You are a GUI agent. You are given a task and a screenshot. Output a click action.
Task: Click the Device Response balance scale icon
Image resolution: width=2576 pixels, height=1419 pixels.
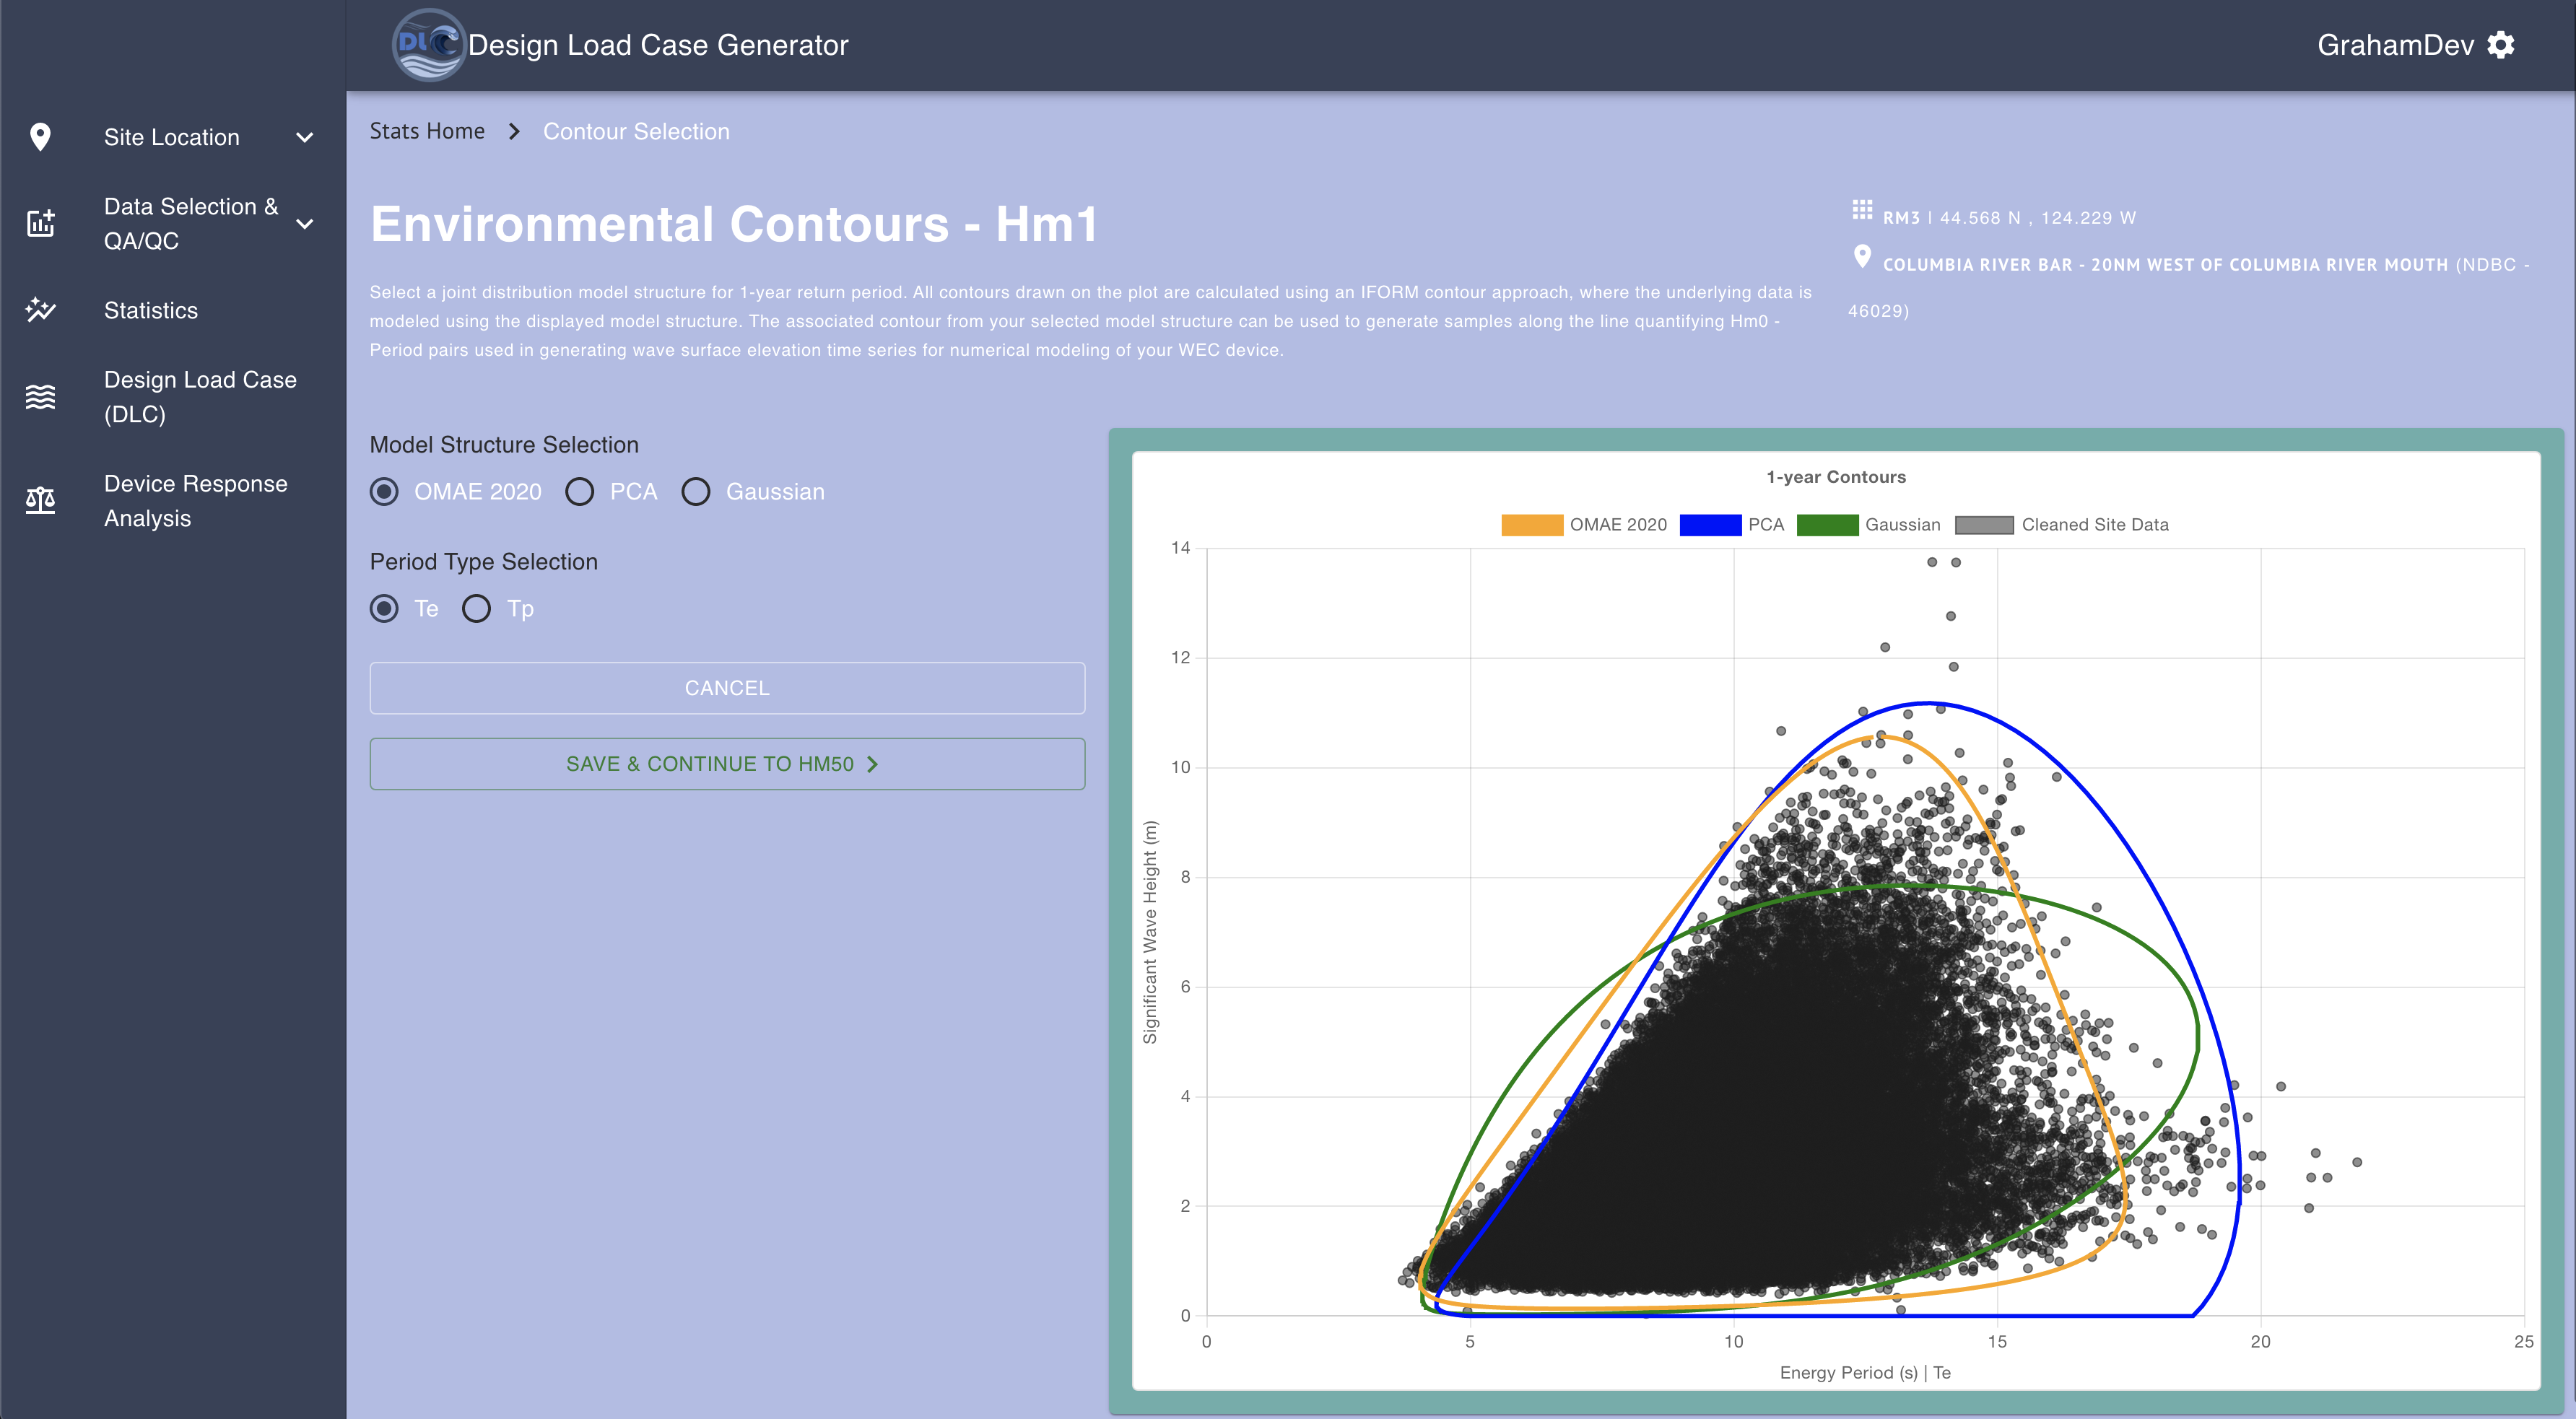(x=40, y=500)
